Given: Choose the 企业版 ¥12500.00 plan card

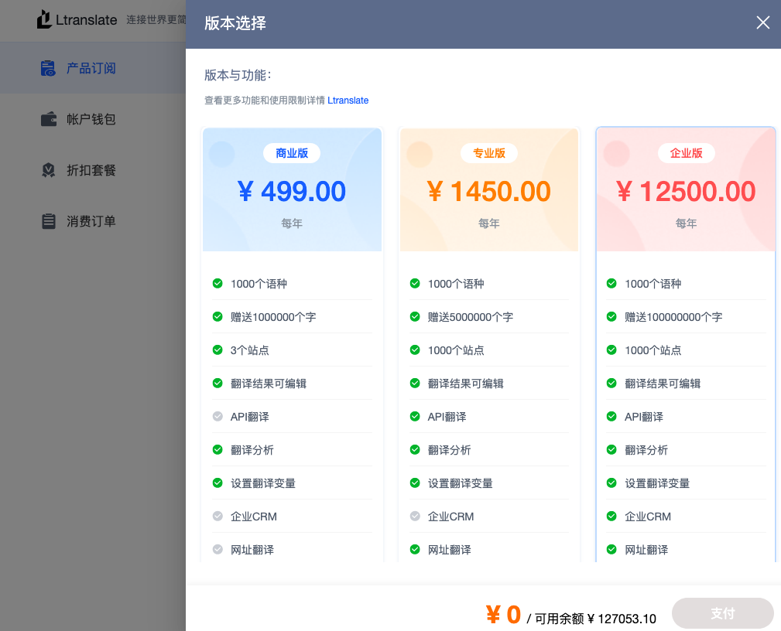Looking at the screenshot, I should [x=686, y=189].
